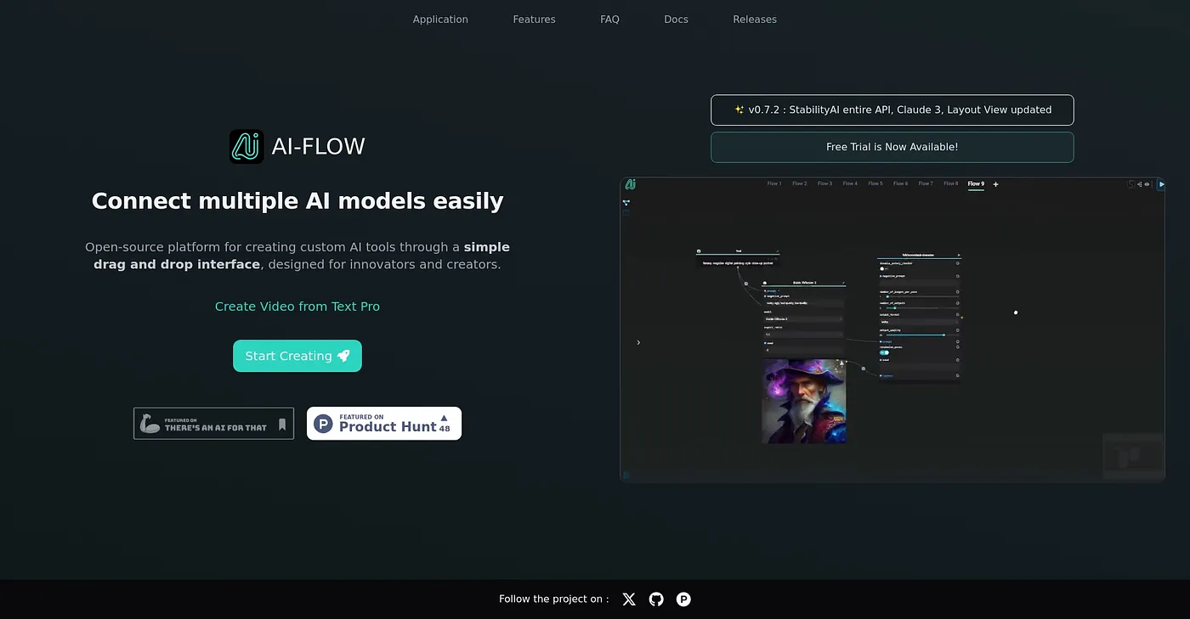This screenshot has width=1190, height=619.
Task: Switch to the Flow 5 tab
Action: tap(875, 184)
